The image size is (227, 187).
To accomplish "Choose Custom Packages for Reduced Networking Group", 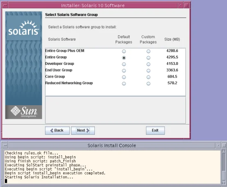I will (x=148, y=83).
